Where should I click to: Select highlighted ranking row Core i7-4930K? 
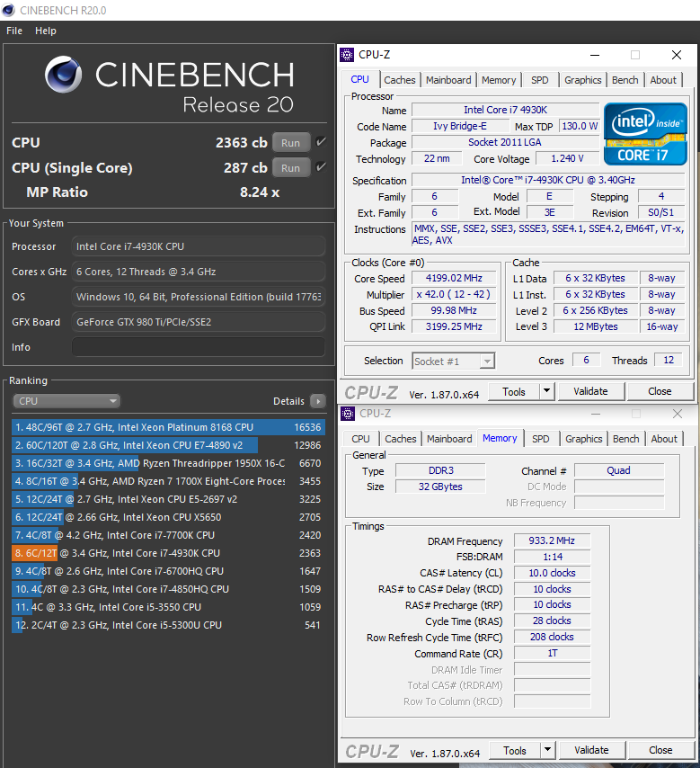tap(168, 553)
